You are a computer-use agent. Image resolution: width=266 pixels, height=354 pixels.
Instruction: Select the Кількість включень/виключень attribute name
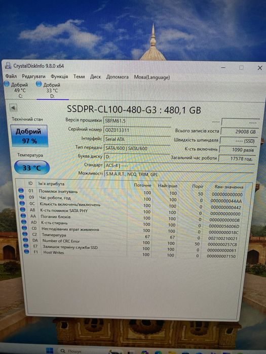click(x=70, y=204)
